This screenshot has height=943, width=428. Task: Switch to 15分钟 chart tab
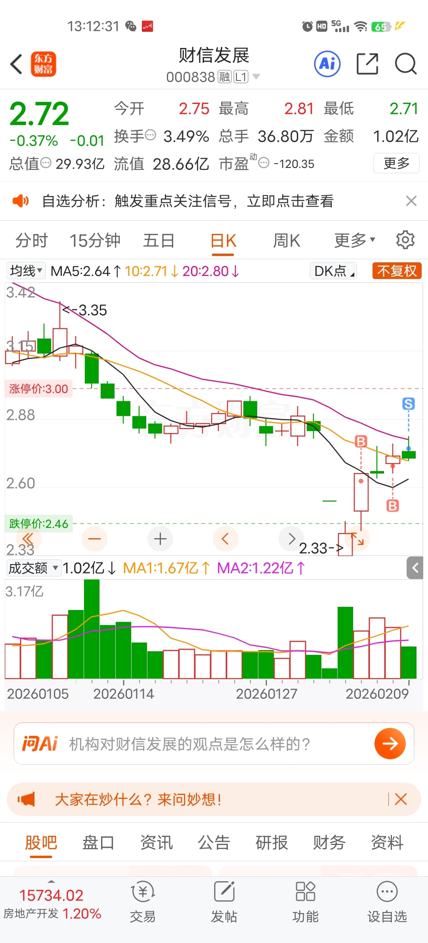(x=95, y=240)
